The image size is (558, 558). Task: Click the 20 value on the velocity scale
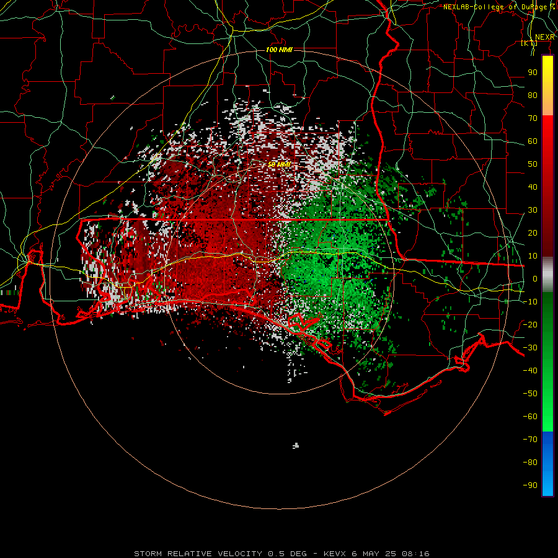533,233
